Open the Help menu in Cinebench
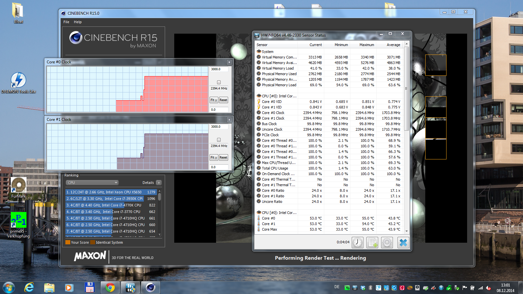The width and height of the screenshot is (523, 294). point(78,22)
